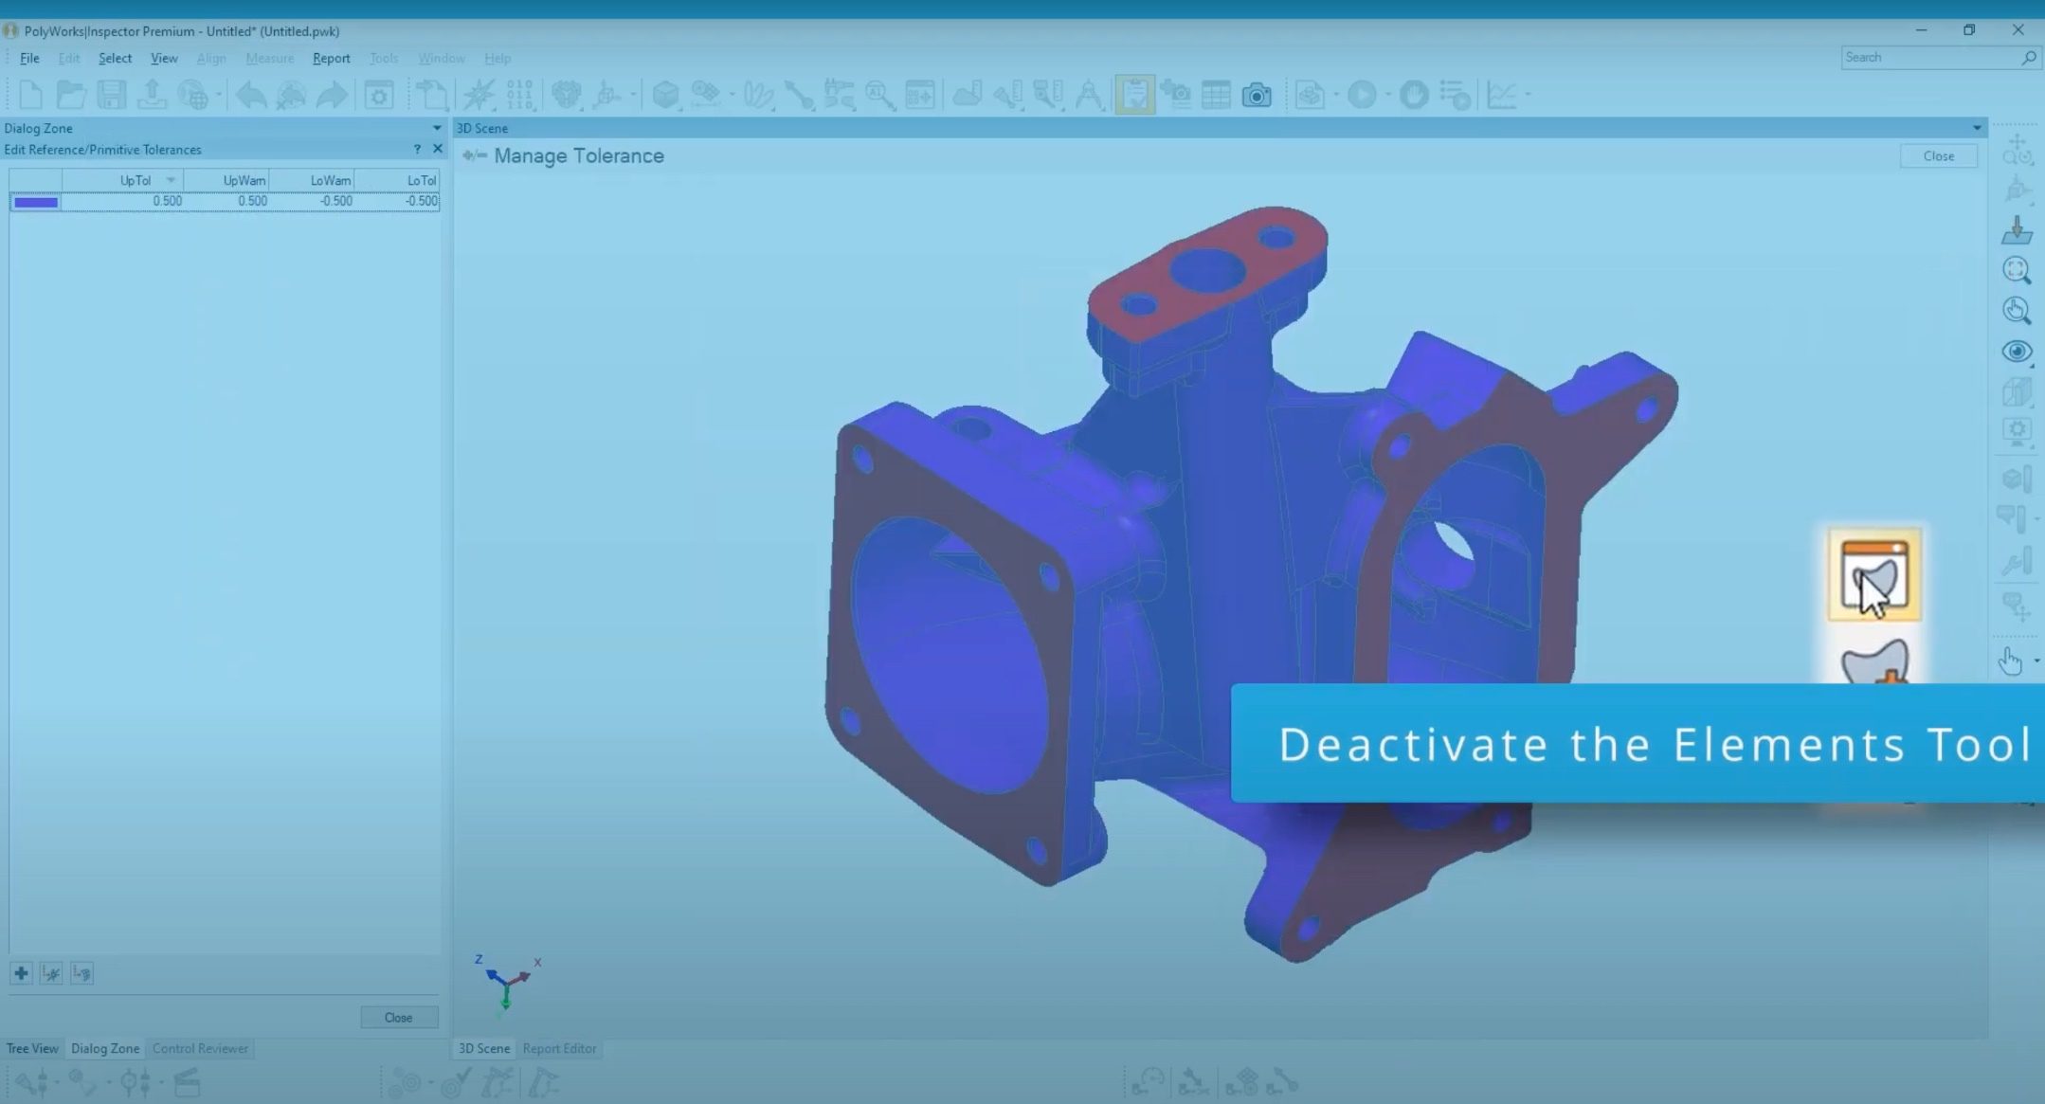Click the zoom-to-fit magnifier in right toolbar
This screenshot has height=1104, width=2045.
(2016, 271)
